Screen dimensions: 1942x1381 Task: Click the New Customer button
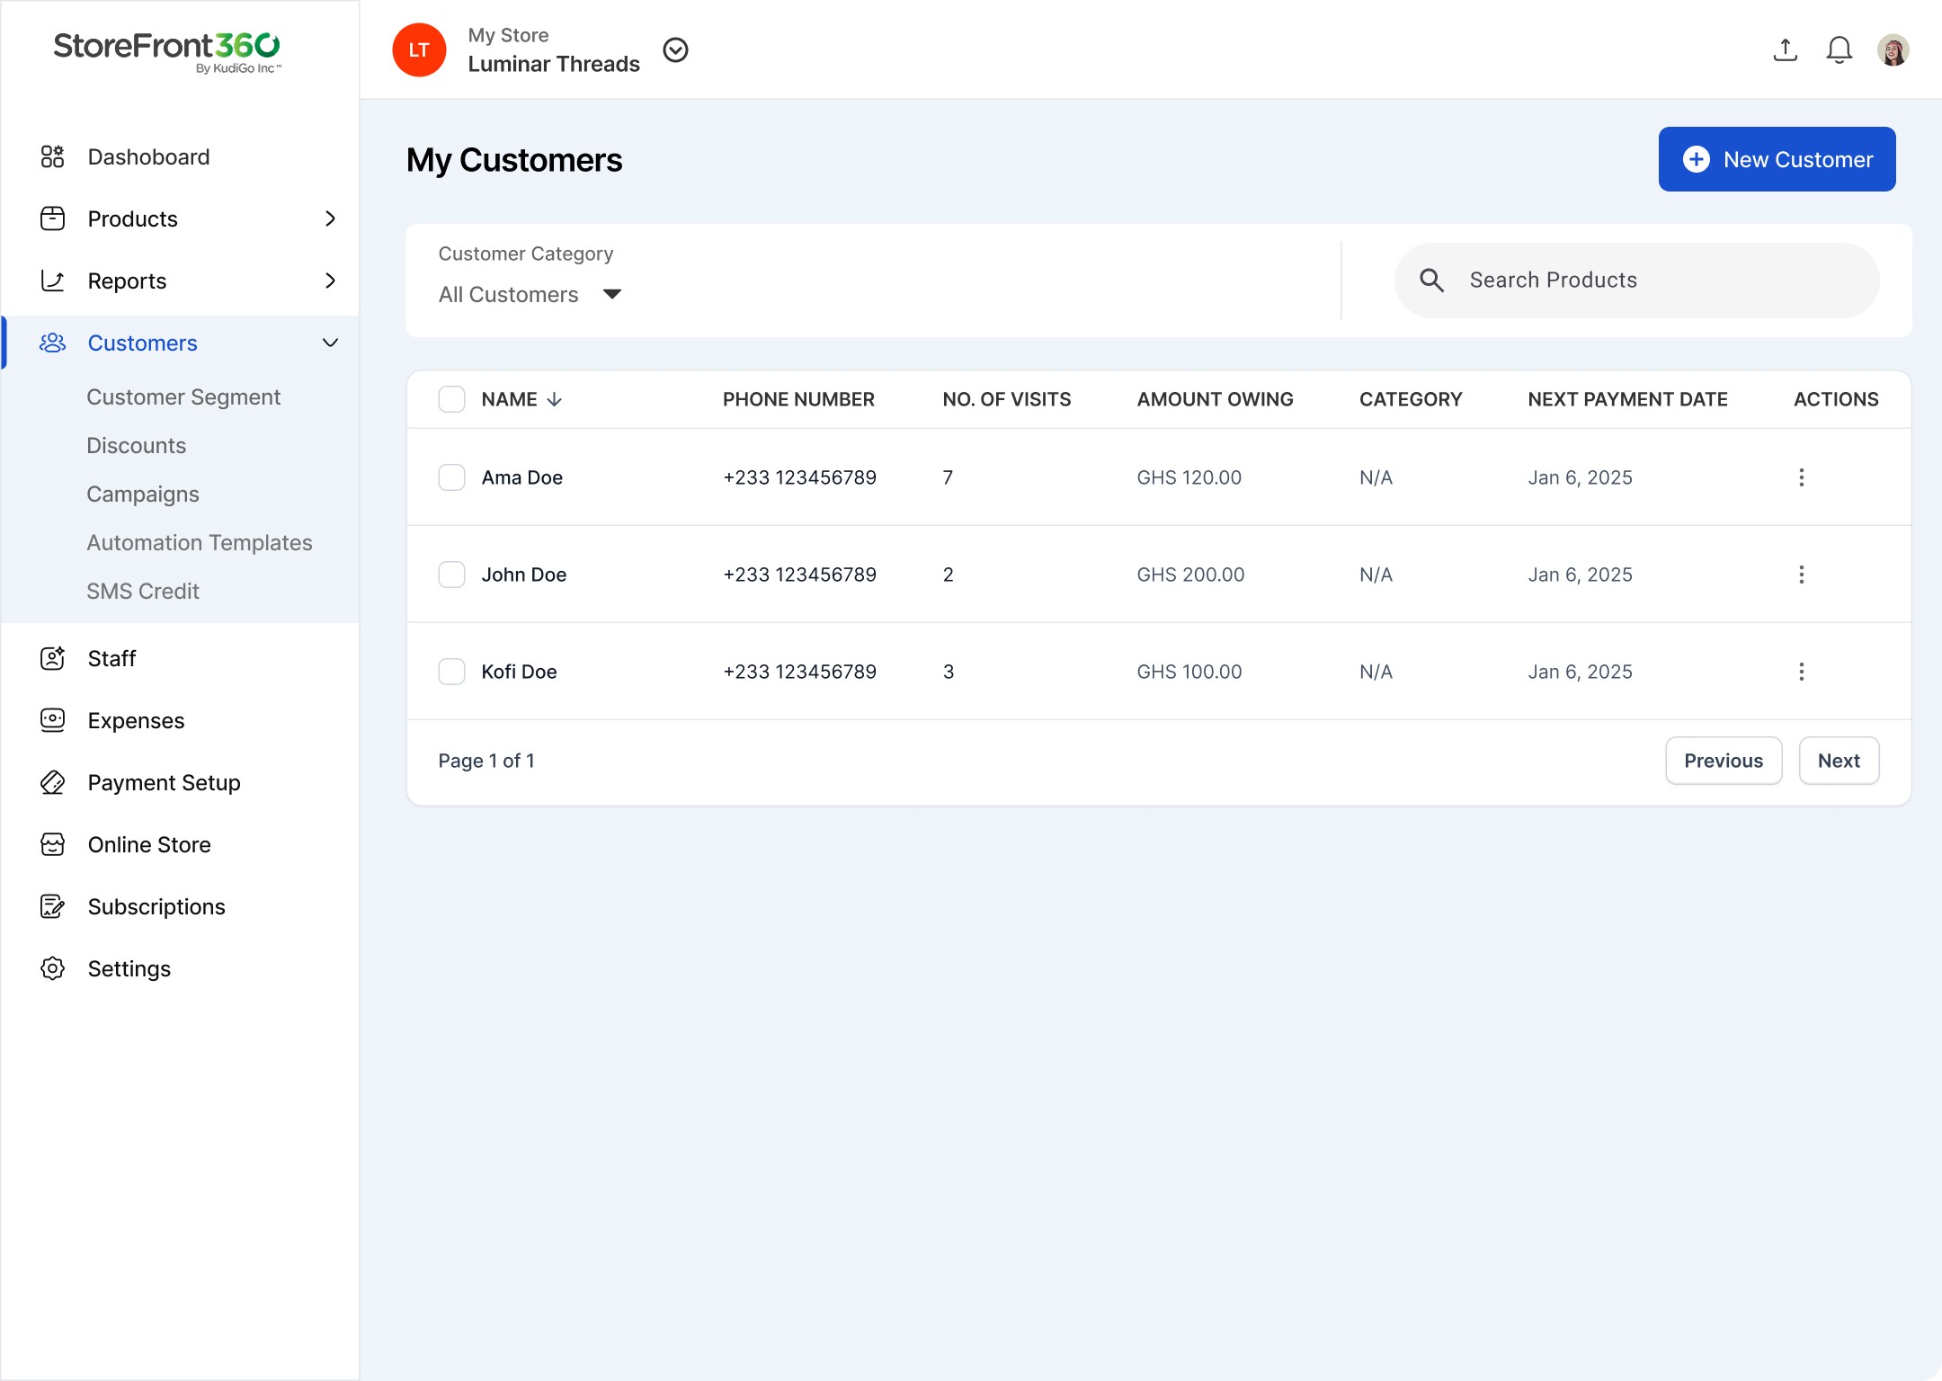point(1777,159)
